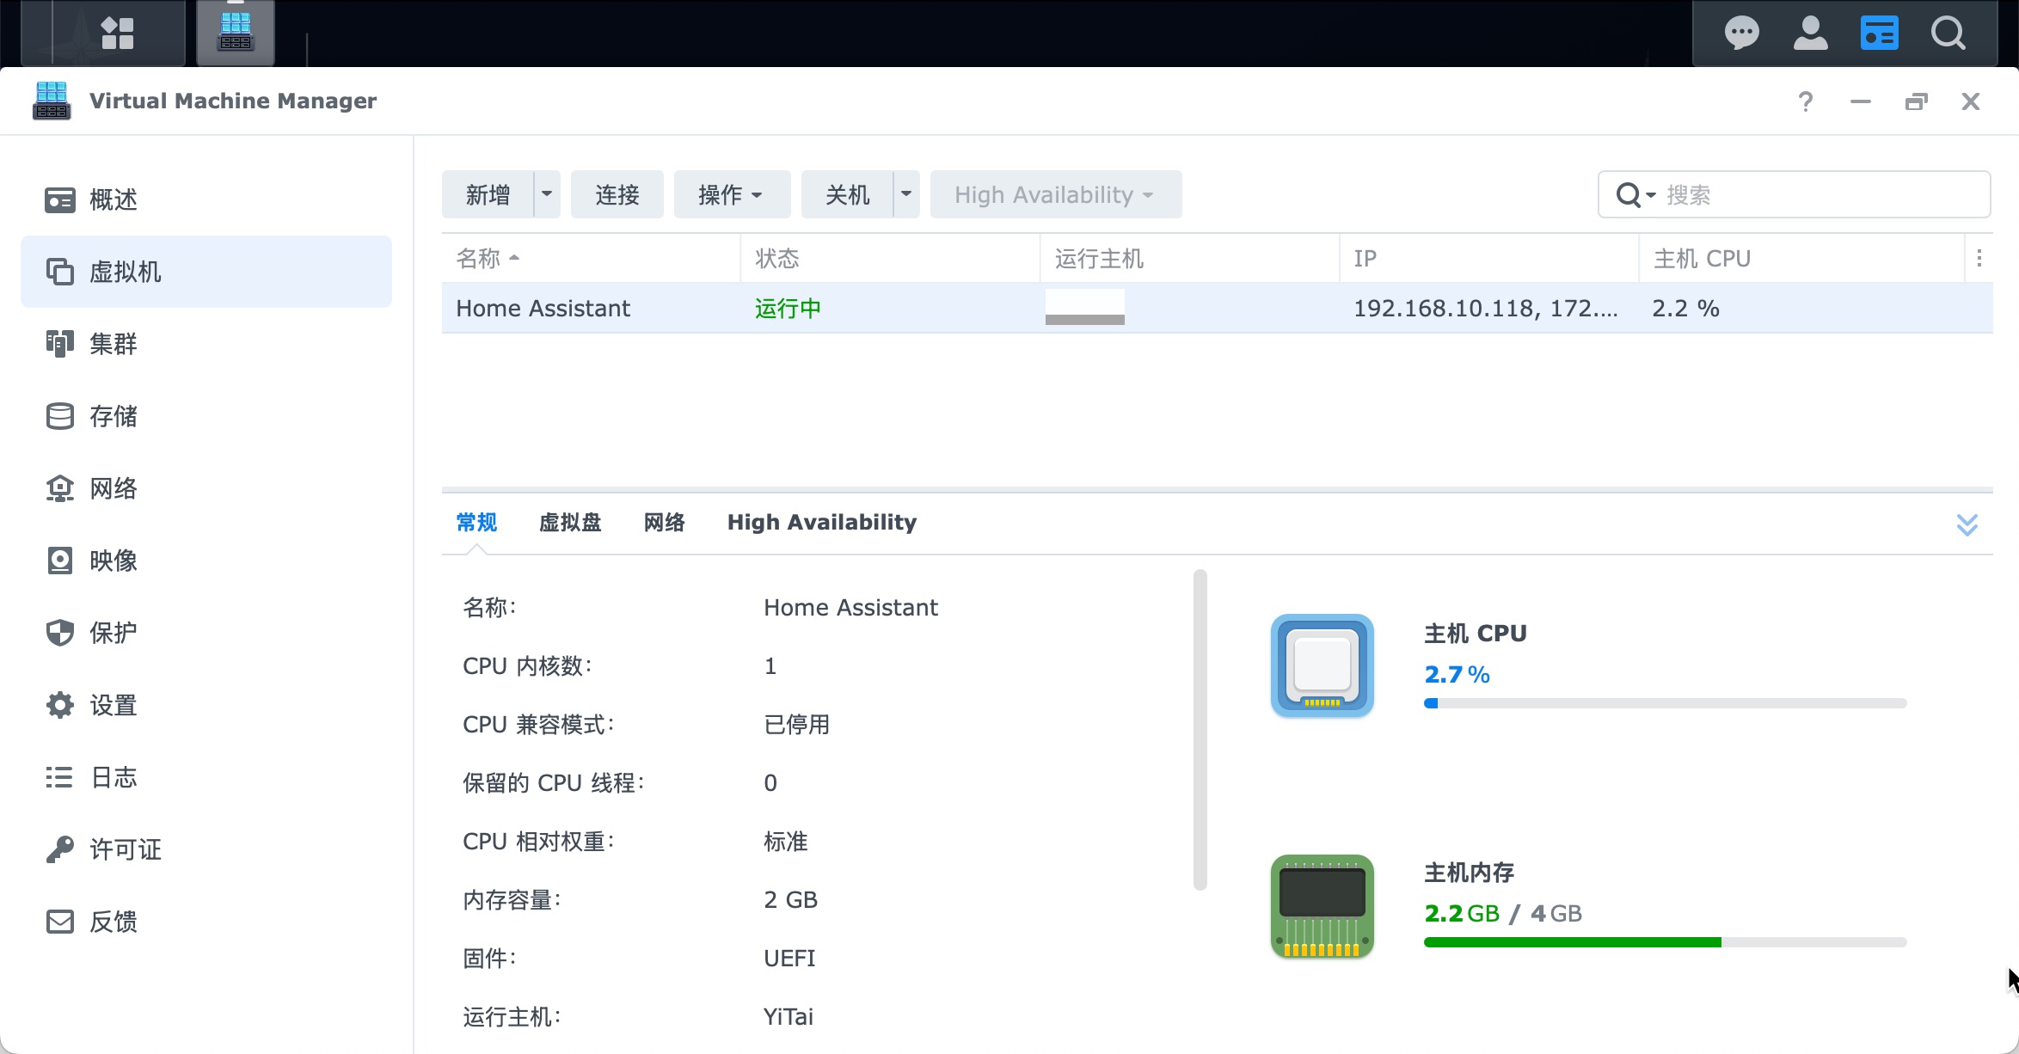Open the 操作 action dropdown
The image size is (2019, 1054).
click(731, 194)
